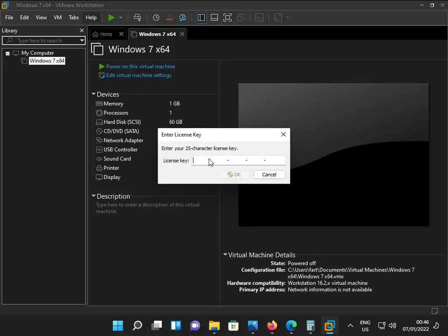Collapse the Devices section
Screen dimensions: 448x336
tap(94, 94)
